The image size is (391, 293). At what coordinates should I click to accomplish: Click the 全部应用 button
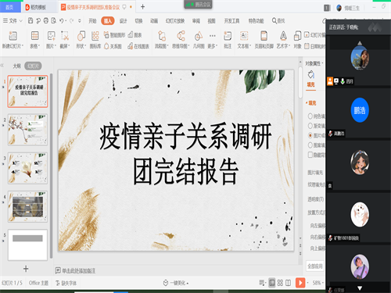(315, 266)
